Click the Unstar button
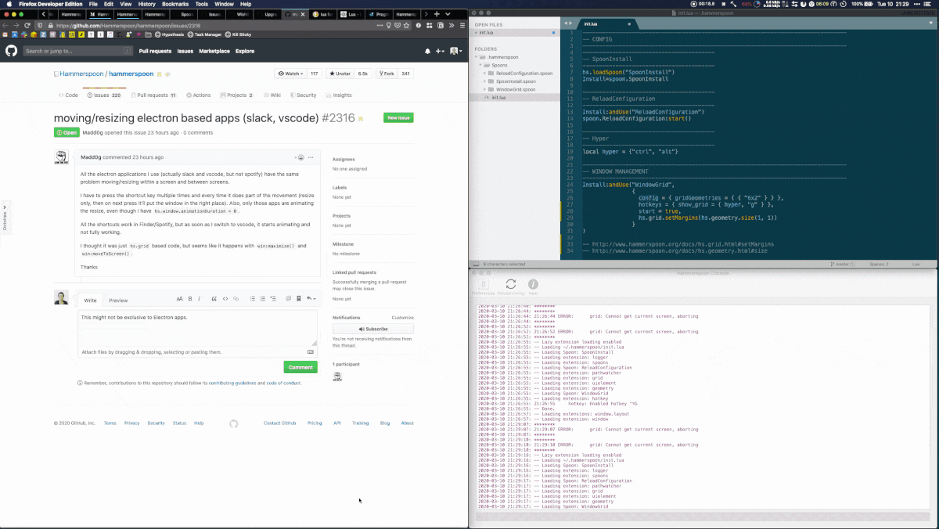The height and width of the screenshot is (529, 939). point(340,74)
